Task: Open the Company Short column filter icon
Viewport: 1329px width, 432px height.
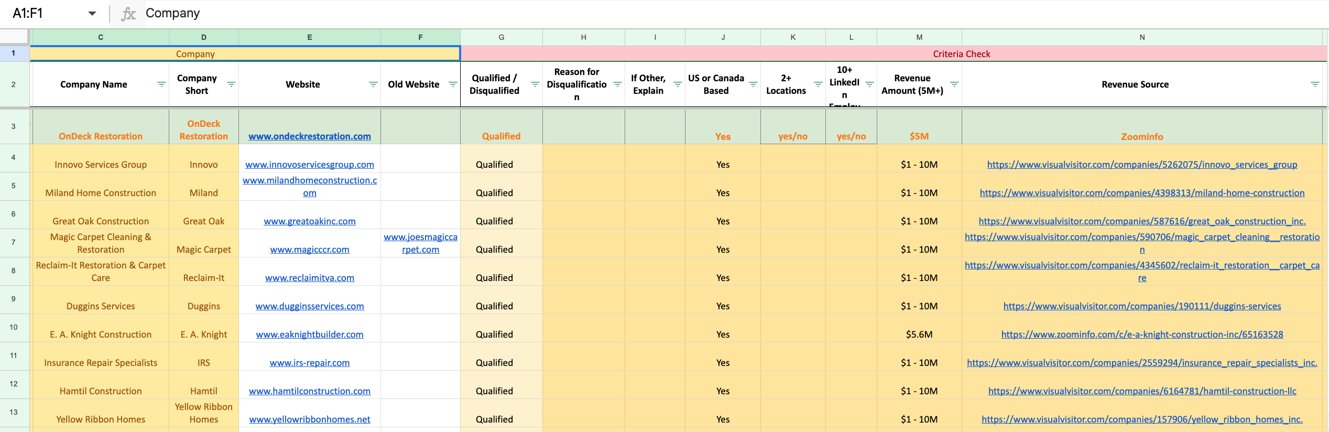Action: click(231, 84)
